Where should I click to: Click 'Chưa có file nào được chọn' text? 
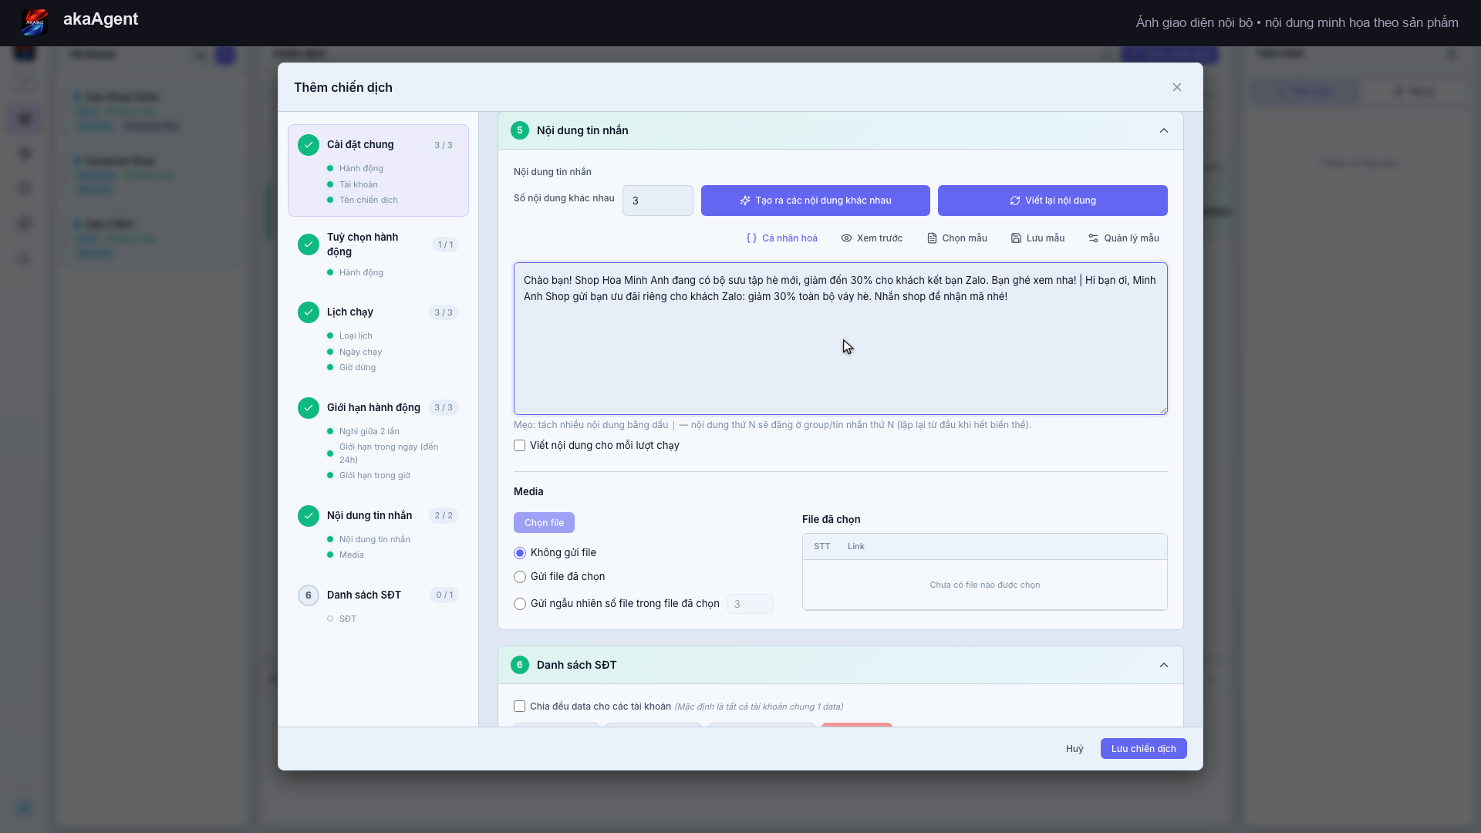(985, 585)
